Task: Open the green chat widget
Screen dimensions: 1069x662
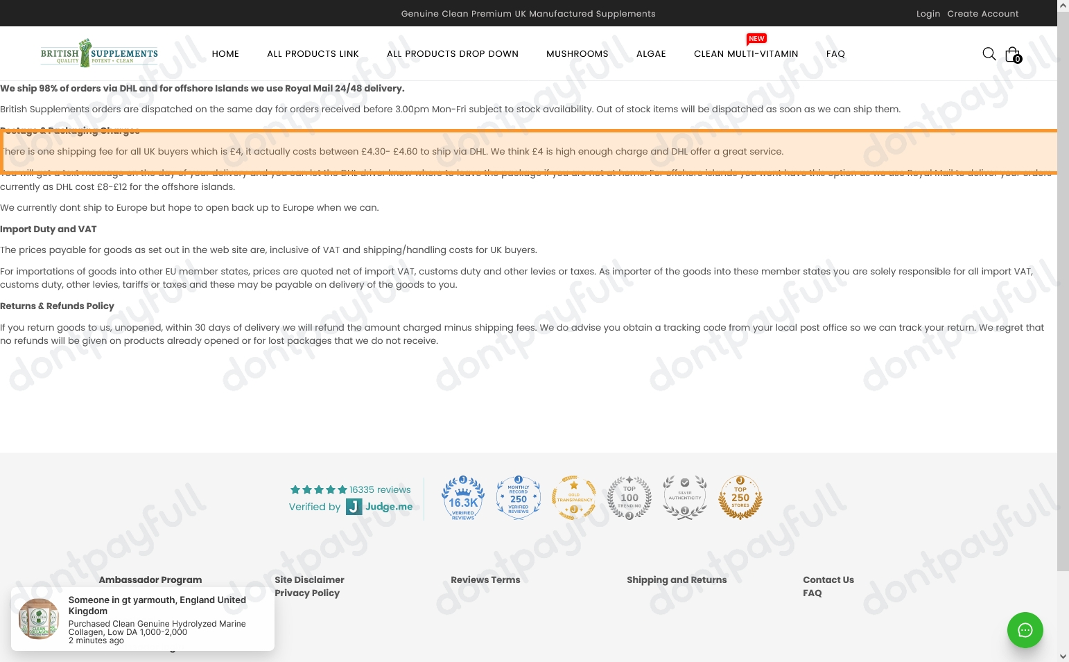Action: (x=1025, y=630)
